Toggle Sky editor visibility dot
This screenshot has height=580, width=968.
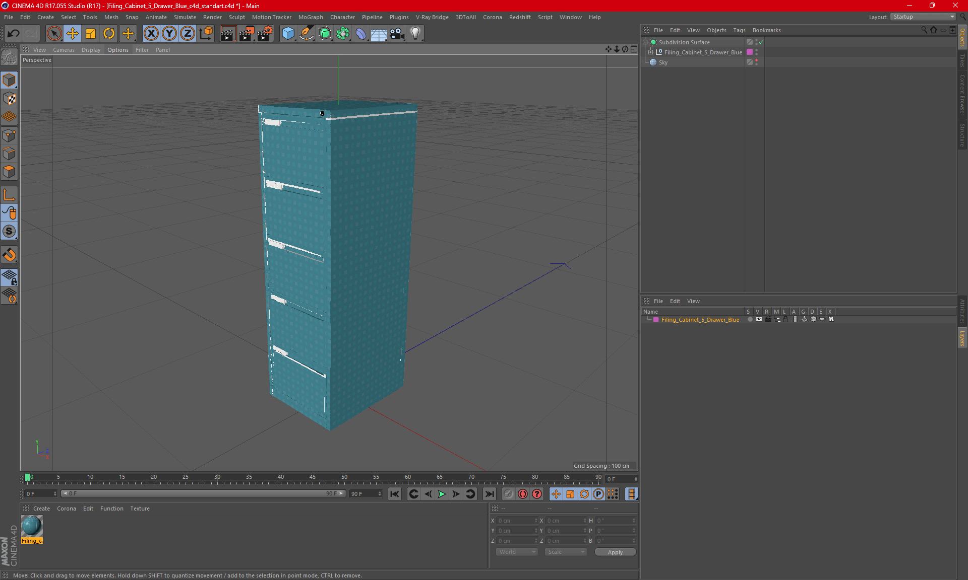[756, 61]
